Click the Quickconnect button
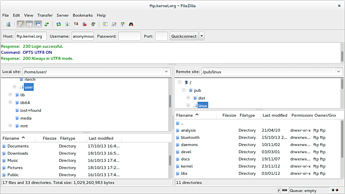Image resolution: width=345 pixels, height=194 pixels. (184, 36)
